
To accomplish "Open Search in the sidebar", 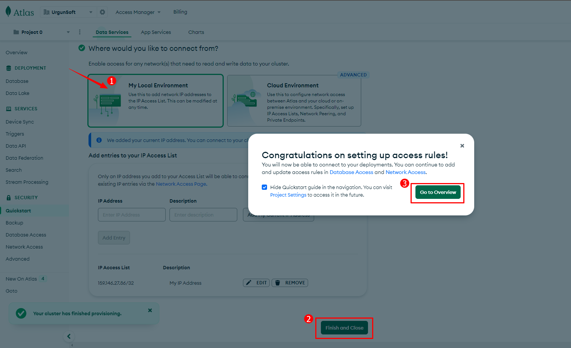I will pos(14,170).
